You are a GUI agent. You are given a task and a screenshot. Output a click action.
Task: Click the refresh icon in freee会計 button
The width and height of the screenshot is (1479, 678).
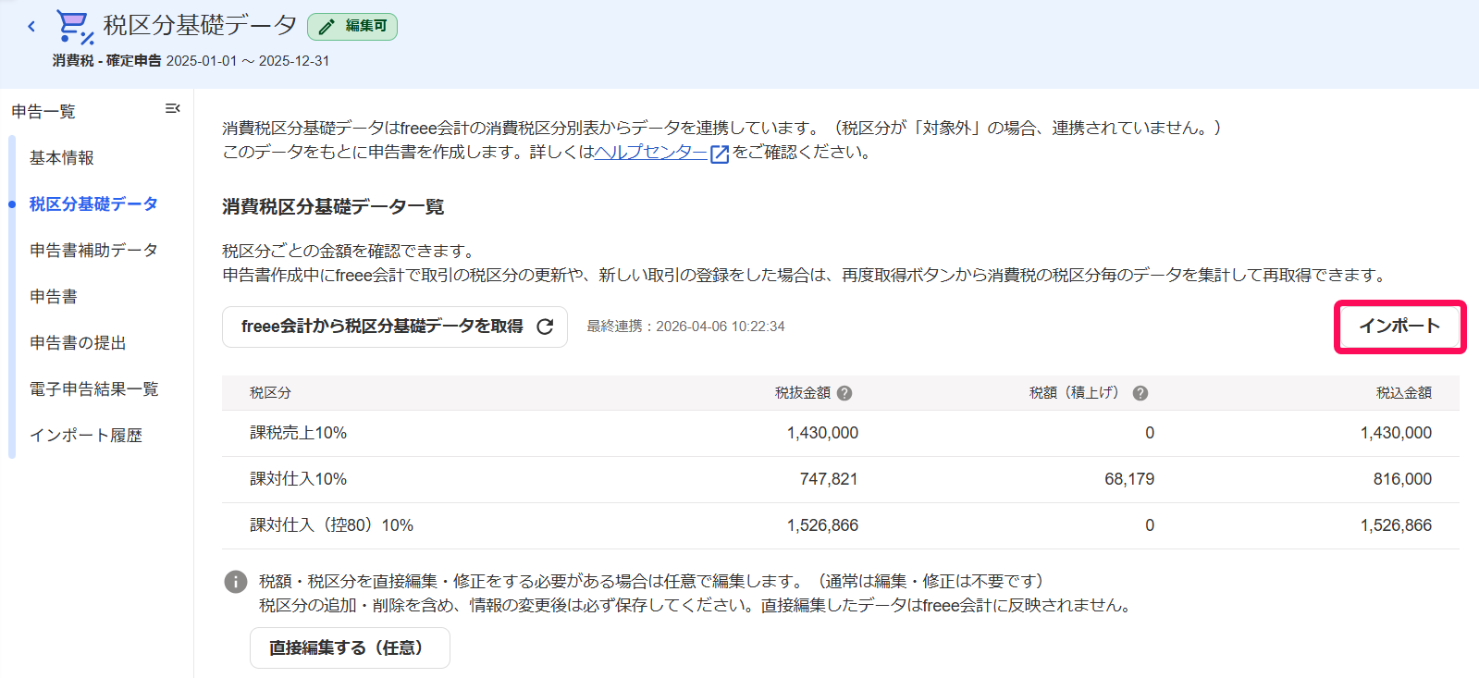coord(545,327)
